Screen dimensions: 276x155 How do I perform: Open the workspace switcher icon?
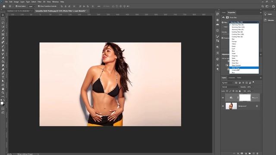point(267,6)
